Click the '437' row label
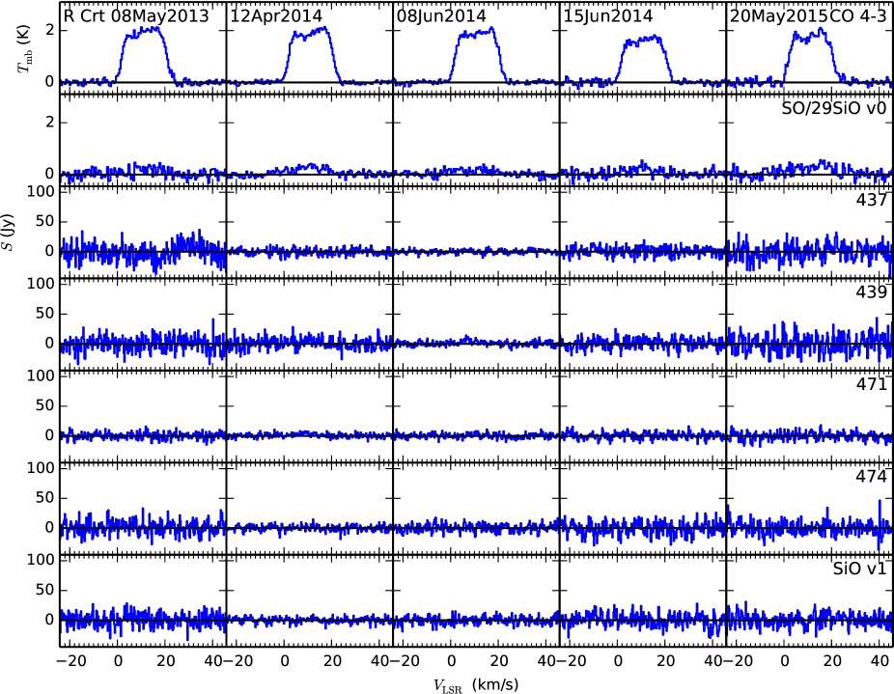This screenshot has width=894, height=694. pyautogui.click(x=871, y=200)
